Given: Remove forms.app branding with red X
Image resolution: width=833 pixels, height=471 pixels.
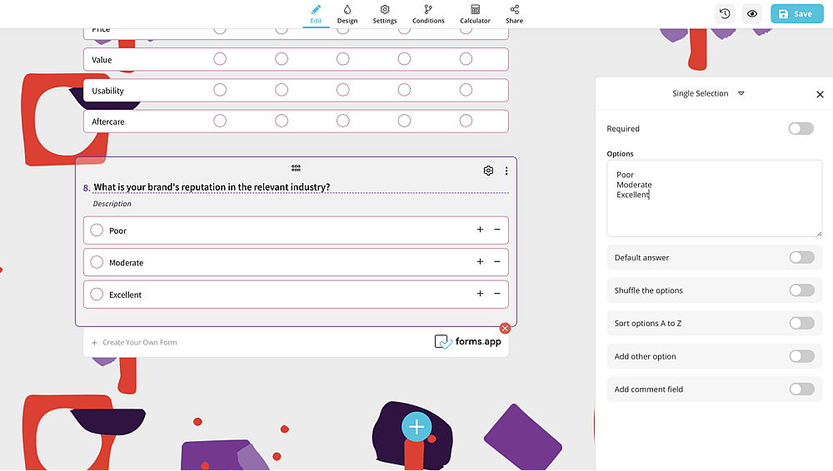Looking at the screenshot, I should [505, 328].
